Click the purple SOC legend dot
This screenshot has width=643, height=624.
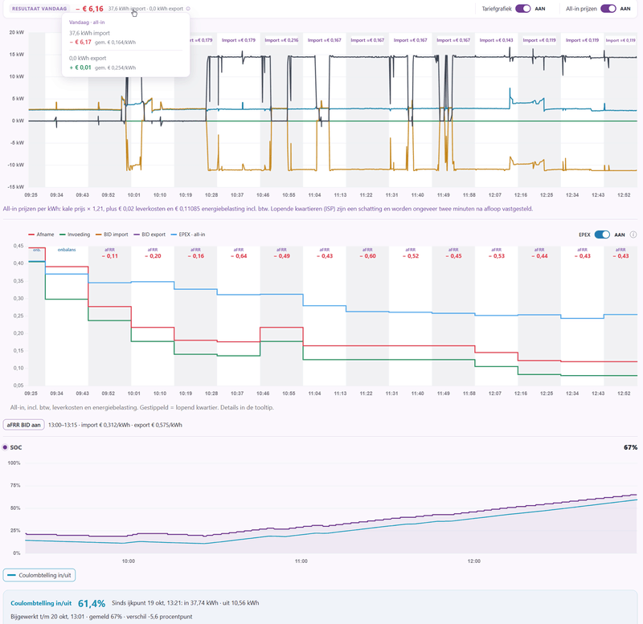click(x=5, y=447)
